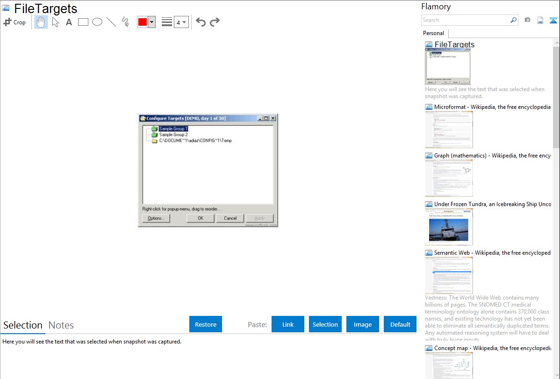Activate the hand pan tool
560x379 pixels.
[x=41, y=22]
